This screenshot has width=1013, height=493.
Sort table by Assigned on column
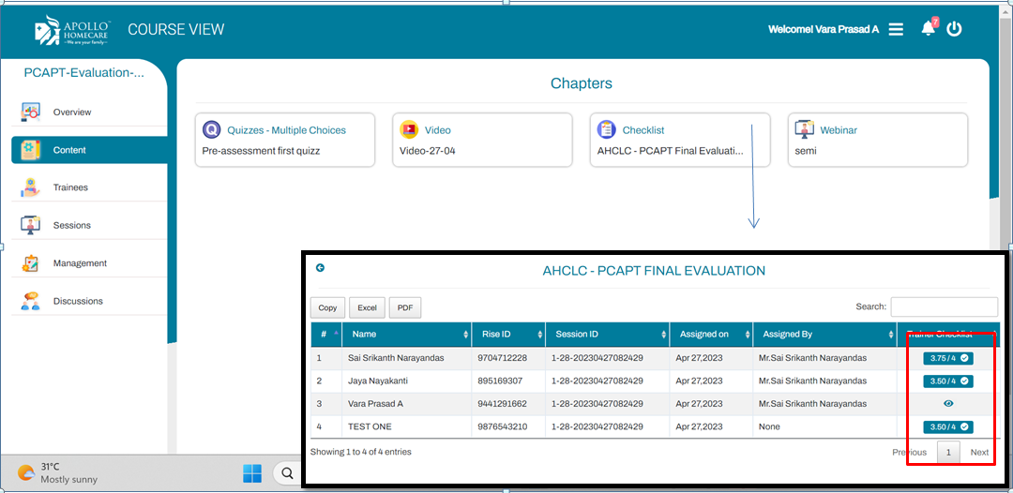(709, 335)
